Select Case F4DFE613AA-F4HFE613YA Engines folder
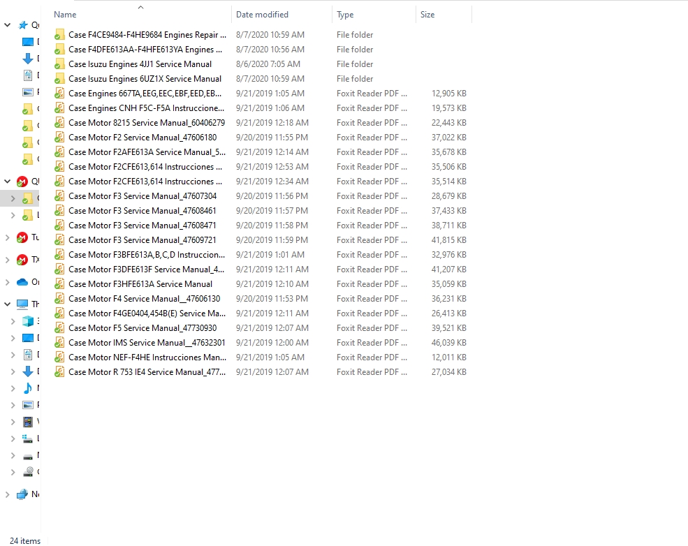688x546 pixels. (x=145, y=50)
